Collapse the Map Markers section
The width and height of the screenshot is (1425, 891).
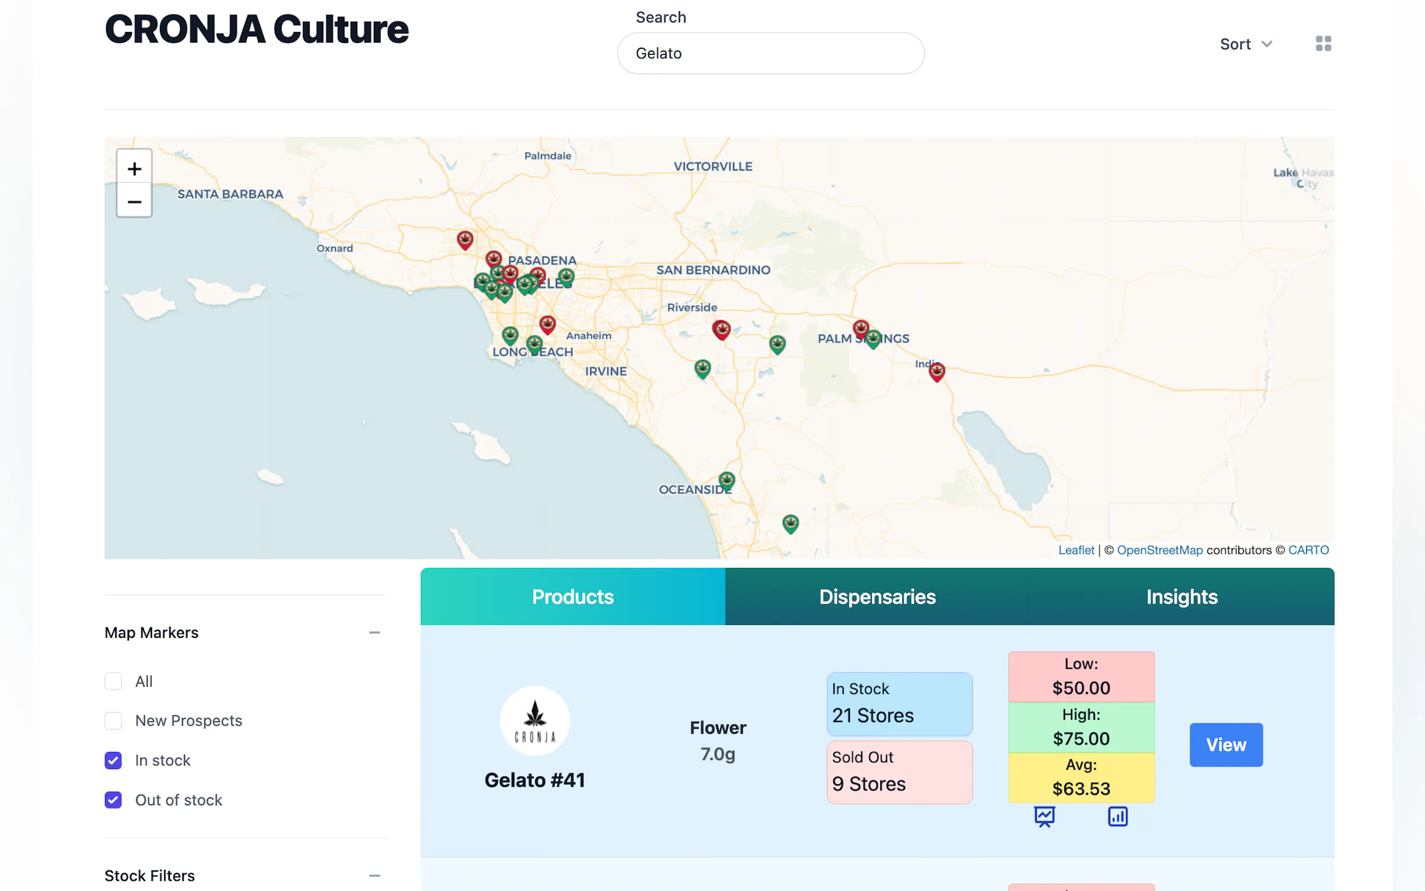(375, 632)
